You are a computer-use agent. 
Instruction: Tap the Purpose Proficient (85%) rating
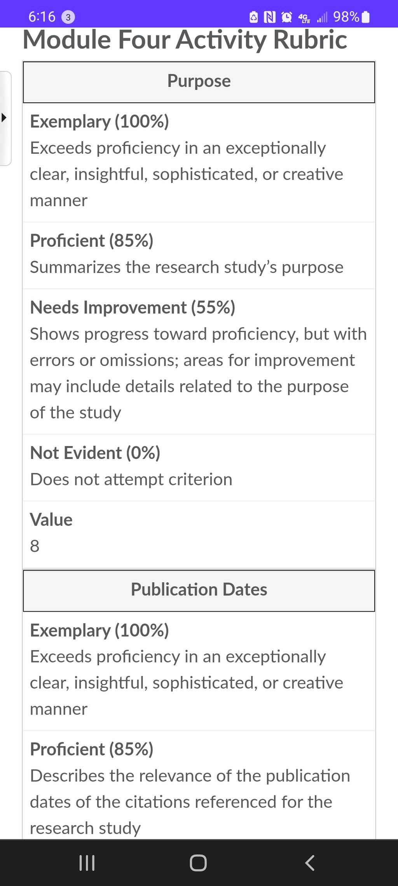point(199,255)
